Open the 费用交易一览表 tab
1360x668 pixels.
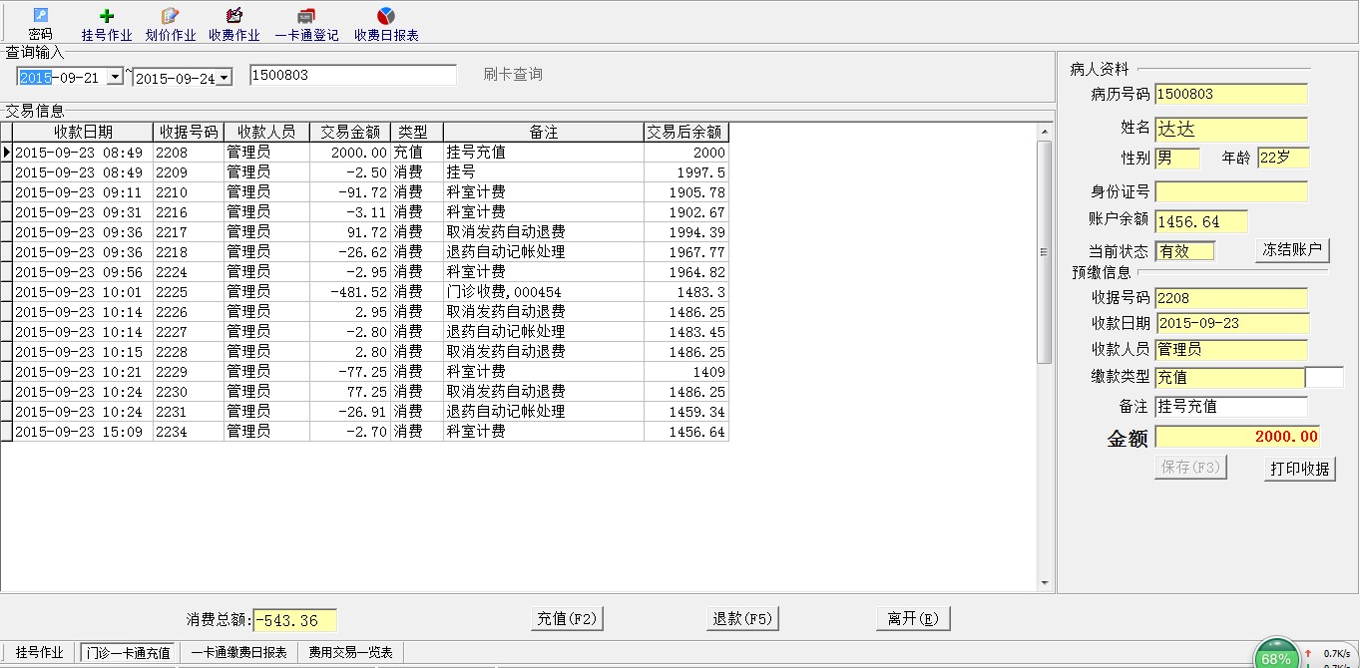(350, 653)
